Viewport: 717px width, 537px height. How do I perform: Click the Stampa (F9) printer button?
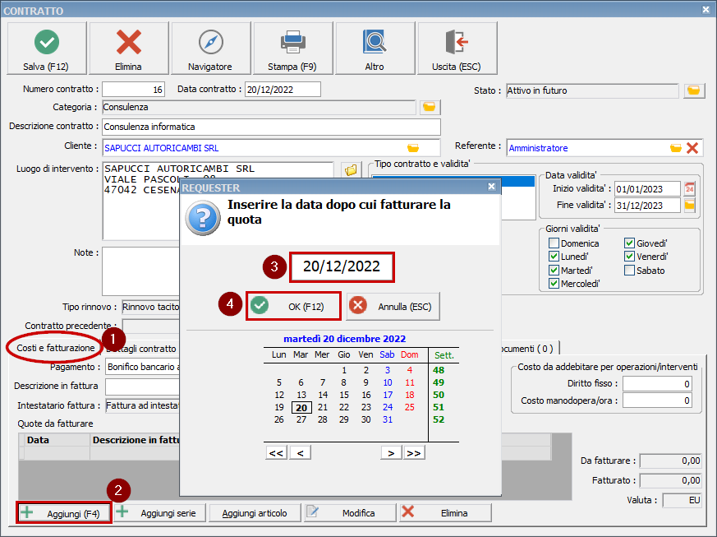click(292, 48)
